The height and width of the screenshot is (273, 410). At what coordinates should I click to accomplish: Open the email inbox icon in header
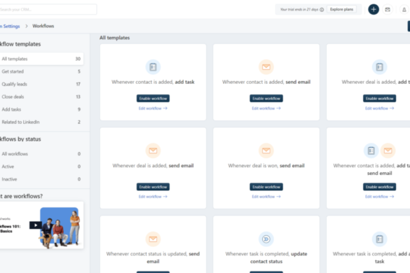point(388,9)
